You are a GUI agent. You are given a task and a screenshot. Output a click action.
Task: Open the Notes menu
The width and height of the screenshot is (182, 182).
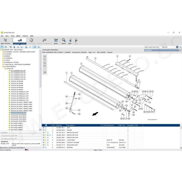[18, 36]
